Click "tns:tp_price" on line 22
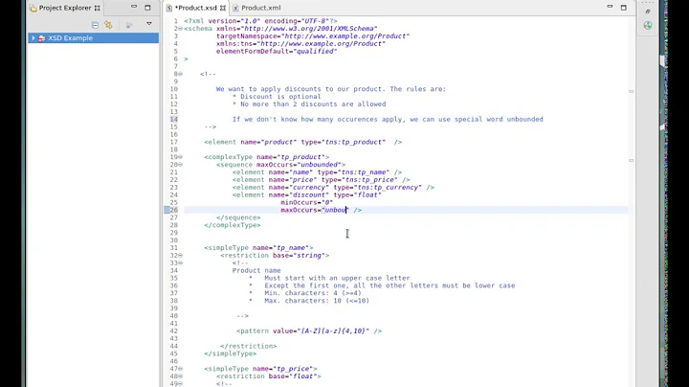 pos(369,180)
